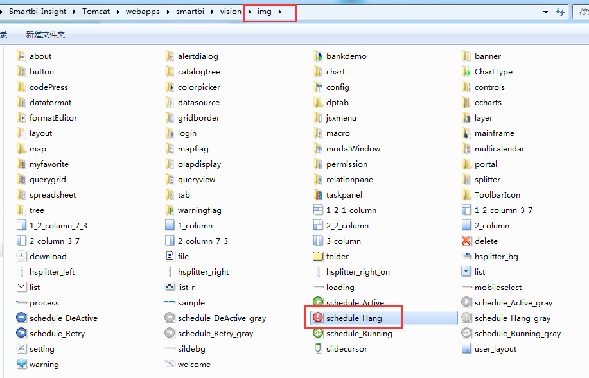Viewport: 589px width, 378px height.
Task: Select the schedule_DeActive_gray icon
Action: [x=170, y=318]
